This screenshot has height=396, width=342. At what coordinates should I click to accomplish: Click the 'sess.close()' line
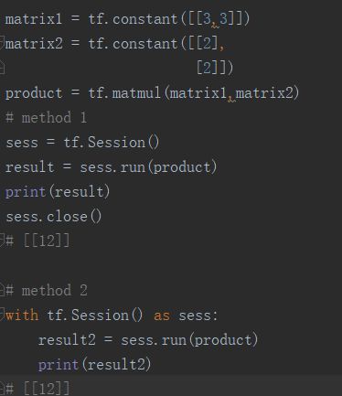54,217
